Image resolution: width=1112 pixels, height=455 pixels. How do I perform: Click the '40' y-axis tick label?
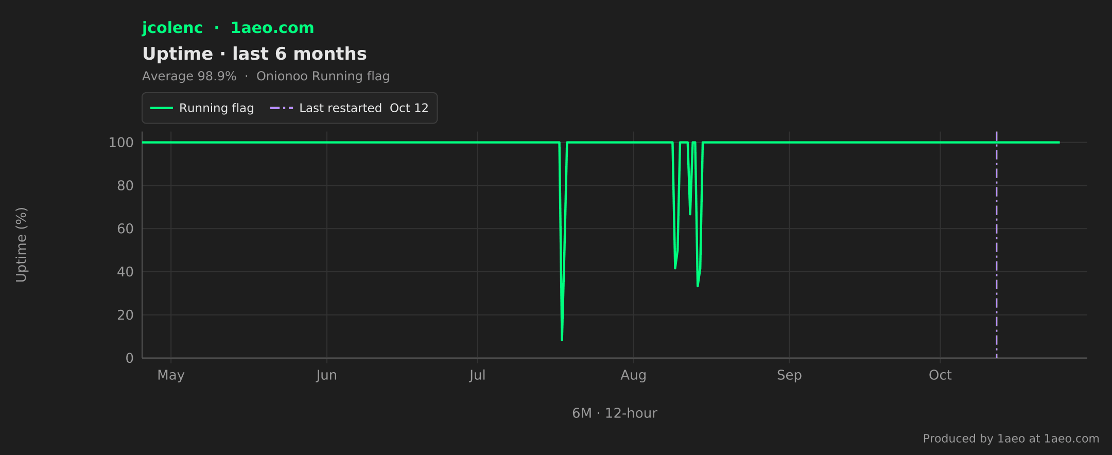[x=125, y=272]
